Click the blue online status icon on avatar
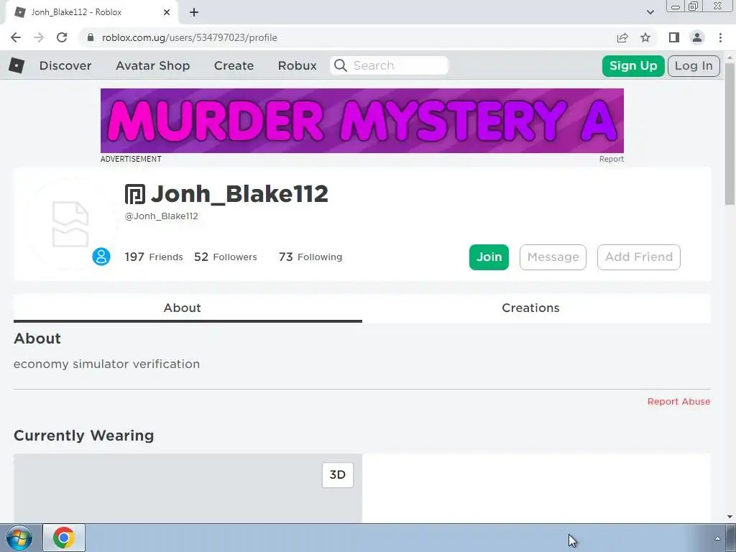Viewport: 736px width, 552px height. pos(101,257)
